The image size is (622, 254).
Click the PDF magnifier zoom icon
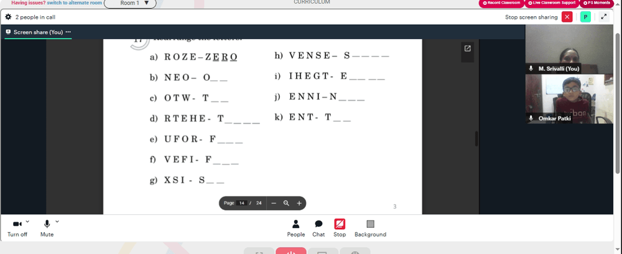pyautogui.click(x=286, y=203)
